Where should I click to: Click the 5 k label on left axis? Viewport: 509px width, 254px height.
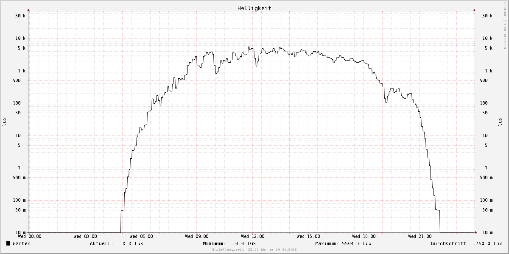click(22, 48)
